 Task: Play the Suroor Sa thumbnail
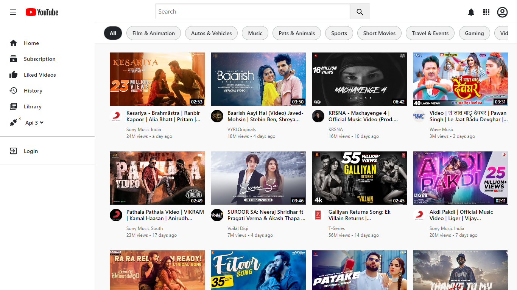pos(258,178)
